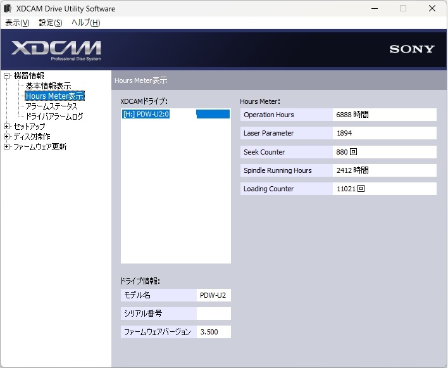Click the SONY logo in the banner
Screen dimensions: 448x368
(x=412, y=49)
